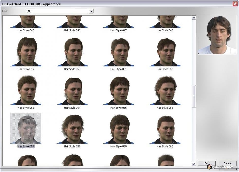Click the 'Hair Style 046' label
This screenshot has width=239, height=172.
[72, 30]
